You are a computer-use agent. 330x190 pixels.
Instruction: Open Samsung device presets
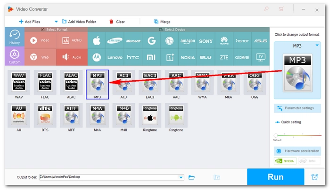pyautogui.click(x=115, y=40)
